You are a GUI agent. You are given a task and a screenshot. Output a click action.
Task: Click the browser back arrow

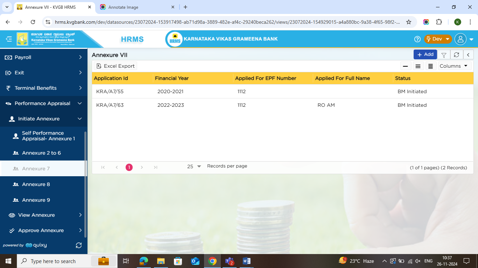click(x=8, y=22)
